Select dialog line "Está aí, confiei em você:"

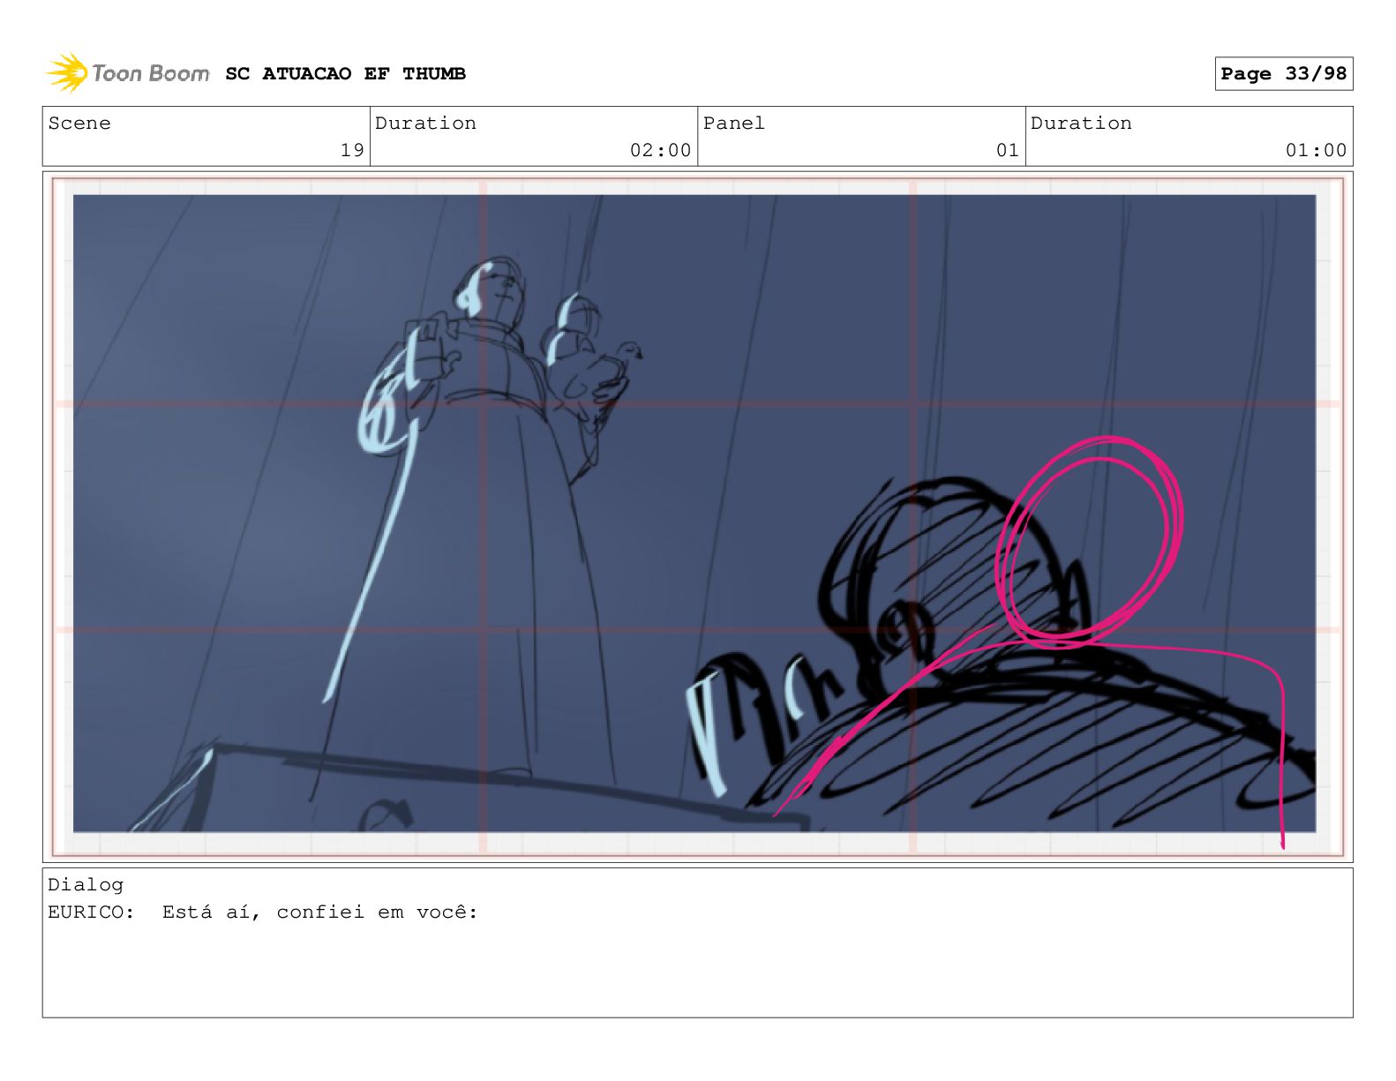tap(319, 912)
